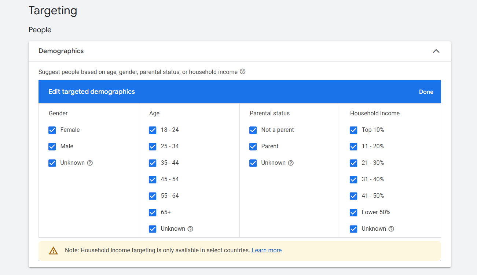
Task: Disable Top 10% household income
Action: point(353,130)
